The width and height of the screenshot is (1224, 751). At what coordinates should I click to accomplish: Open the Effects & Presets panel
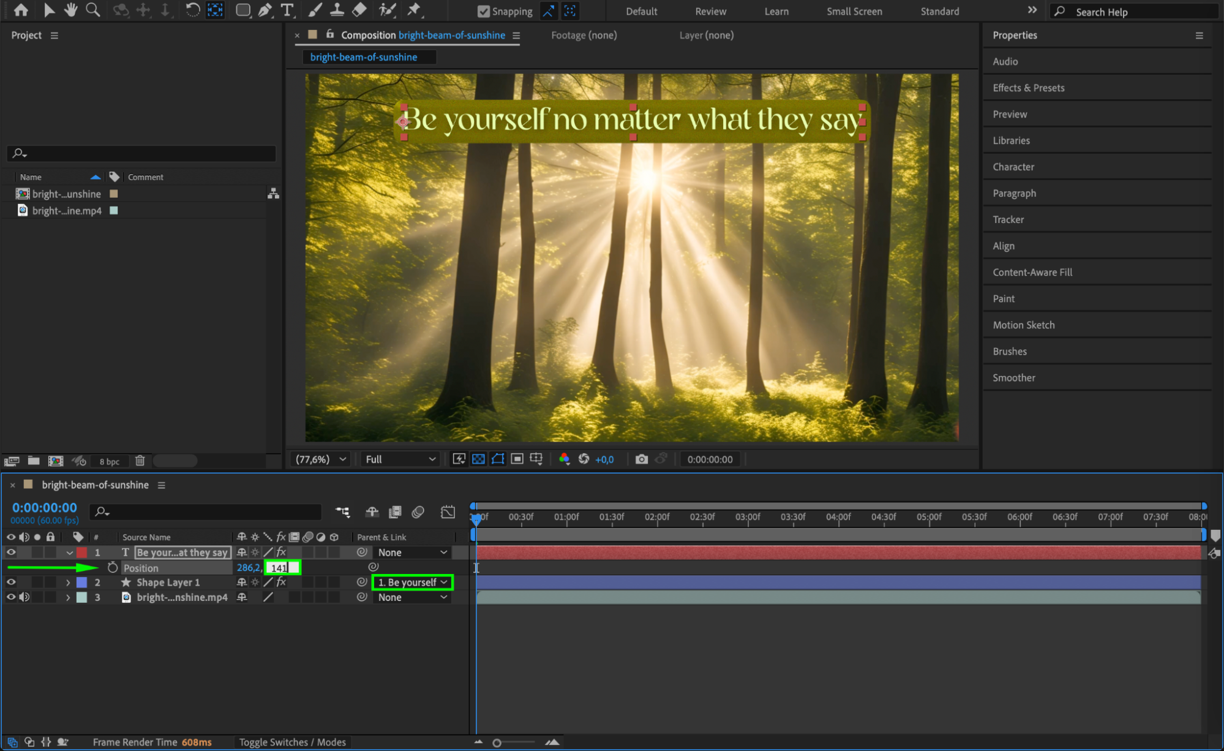1029,88
